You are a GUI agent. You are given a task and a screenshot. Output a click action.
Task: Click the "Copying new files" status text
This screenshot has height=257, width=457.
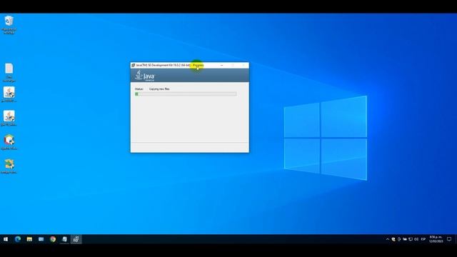coord(159,89)
